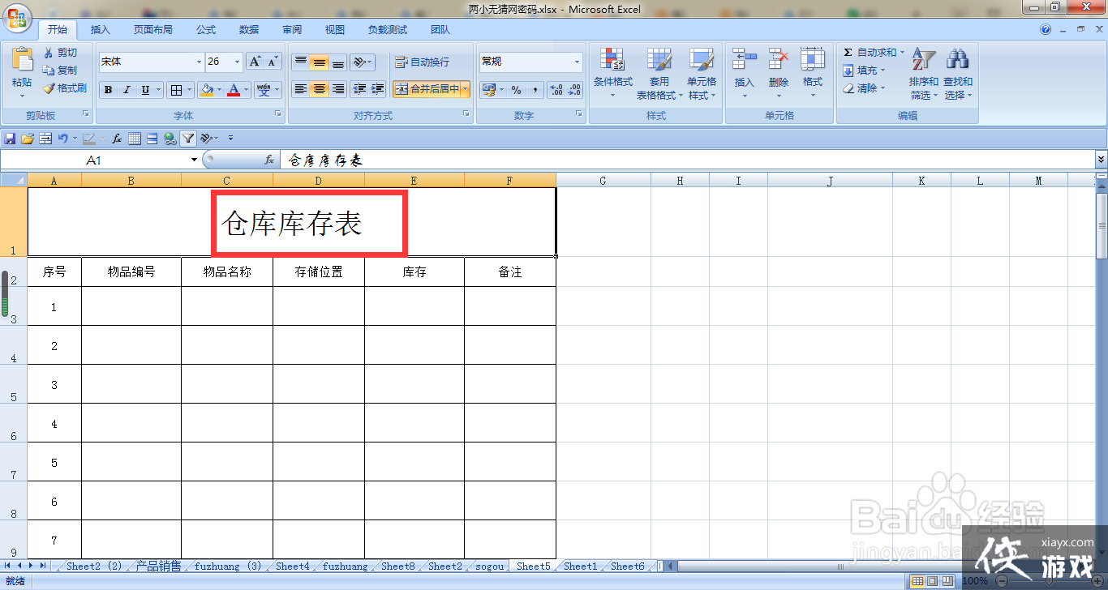Click the Cut (剪切) scissors button
Image resolution: width=1108 pixels, height=590 pixels.
click(60, 53)
